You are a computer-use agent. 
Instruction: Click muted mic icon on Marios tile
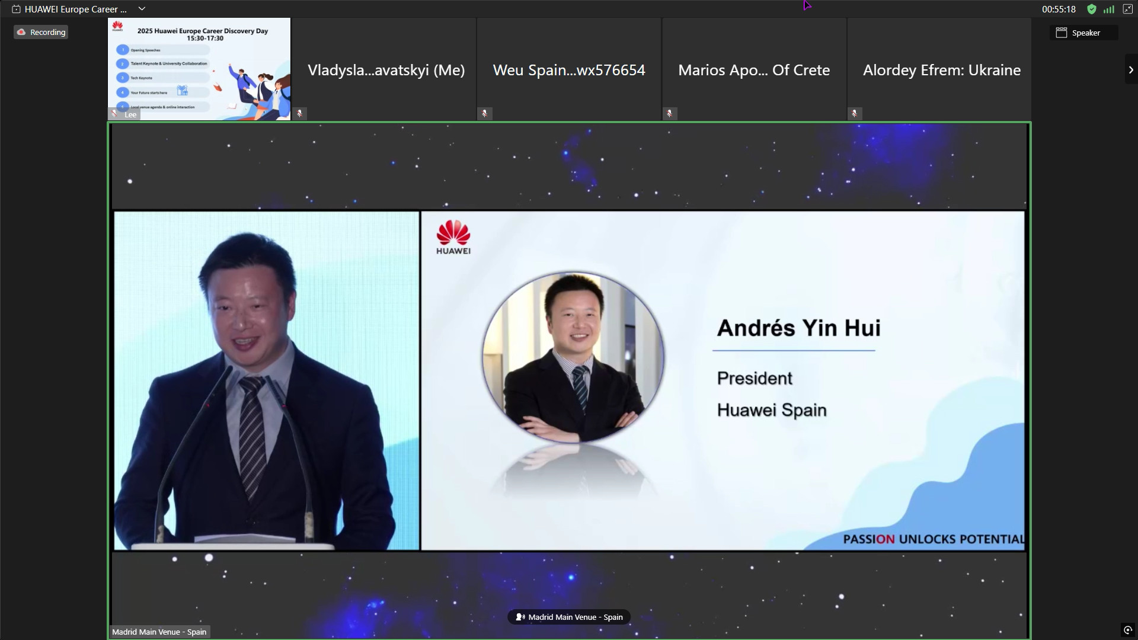click(x=670, y=113)
